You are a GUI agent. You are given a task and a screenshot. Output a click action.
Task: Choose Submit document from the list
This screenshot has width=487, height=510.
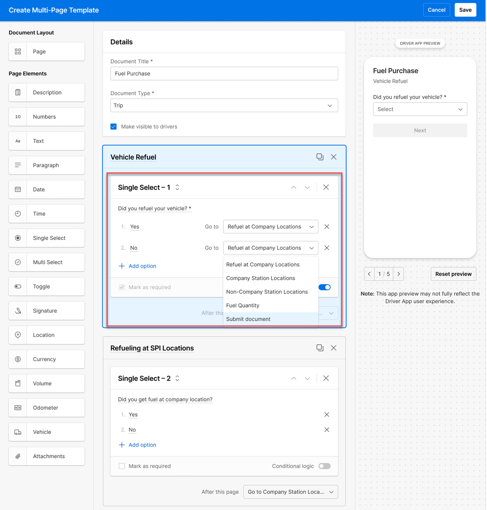[271, 319]
